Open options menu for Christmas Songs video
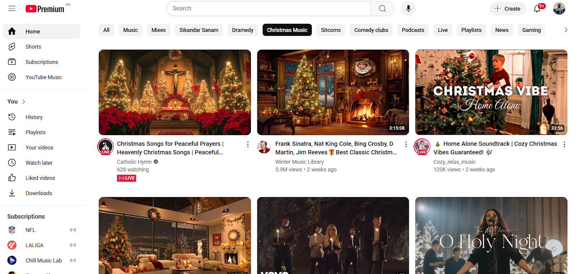This screenshot has height=274, width=576. (248, 144)
